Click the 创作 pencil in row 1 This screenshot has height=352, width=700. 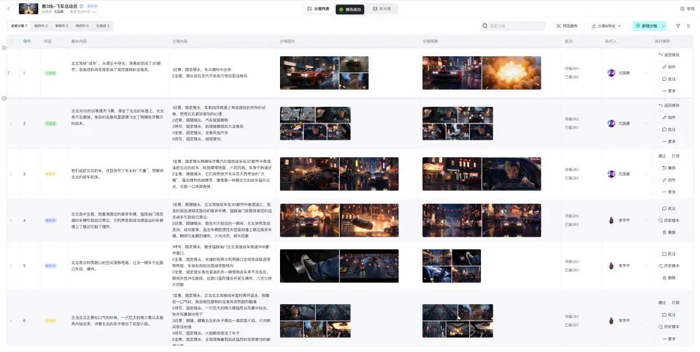point(669,67)
